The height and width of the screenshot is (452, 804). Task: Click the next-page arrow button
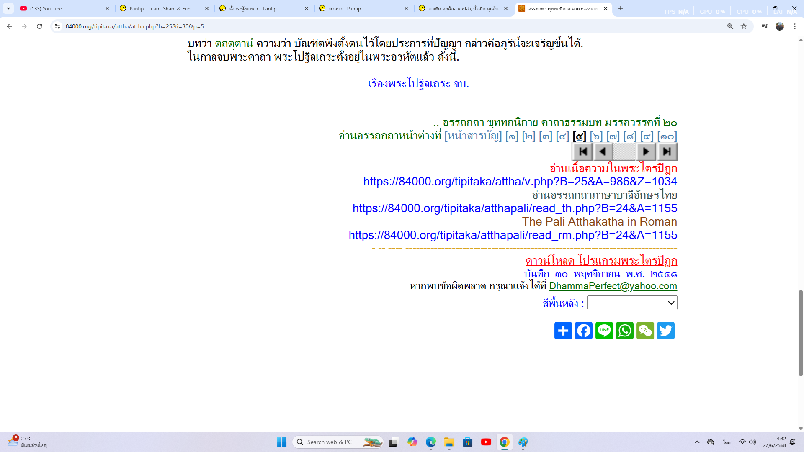coord(646,152)
